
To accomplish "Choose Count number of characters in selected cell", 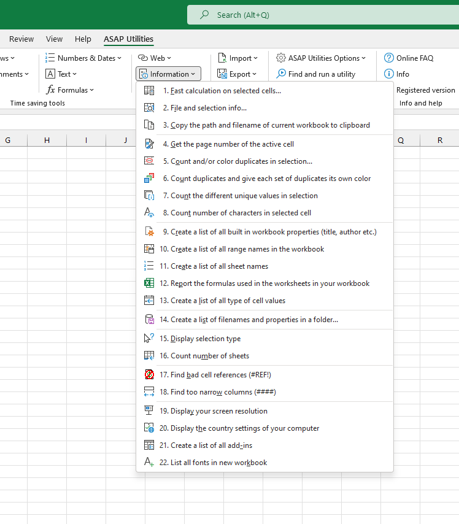I will pos(264,212).
